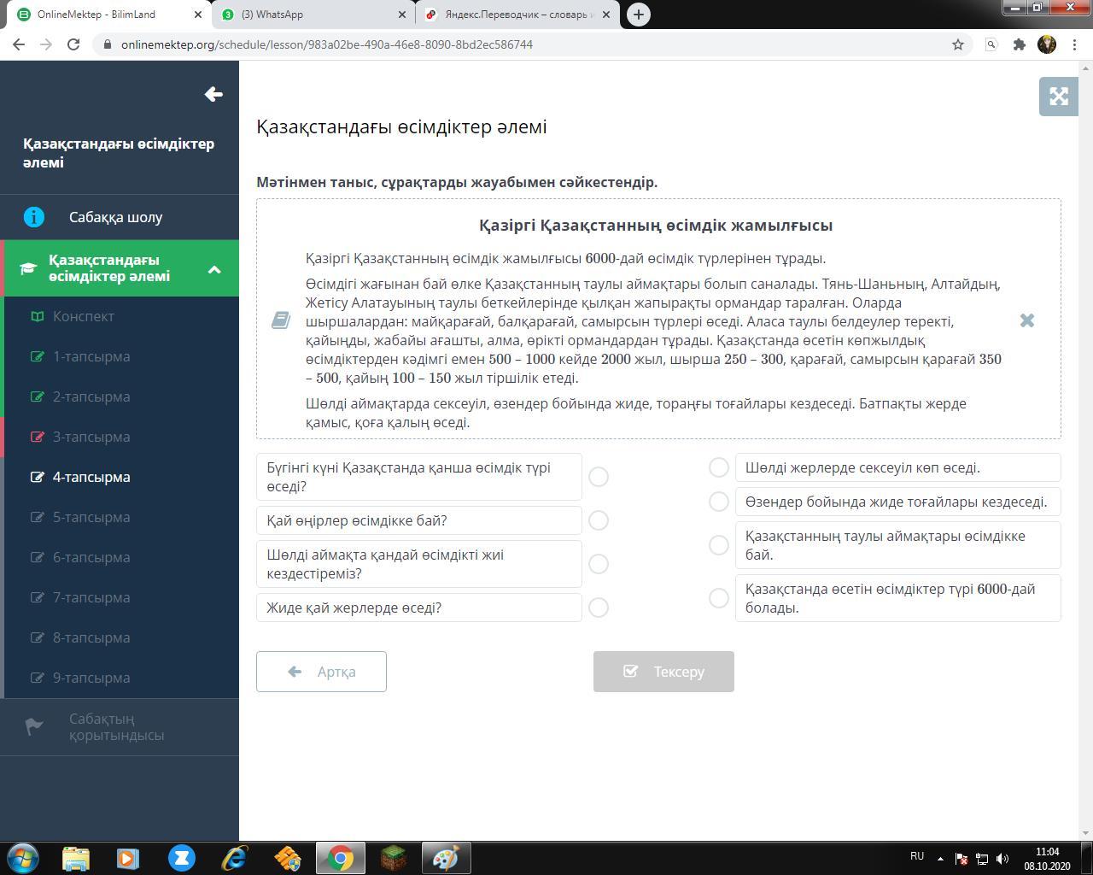
Task: Open Internet Explorer from the taskbar
Action: (234, 857)
